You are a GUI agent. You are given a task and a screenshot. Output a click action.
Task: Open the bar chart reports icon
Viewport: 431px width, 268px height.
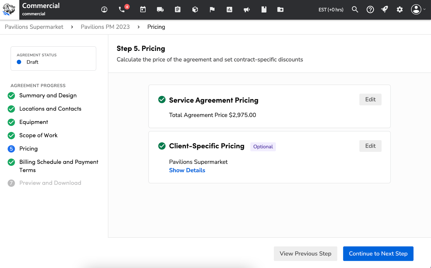pos(229,9)
